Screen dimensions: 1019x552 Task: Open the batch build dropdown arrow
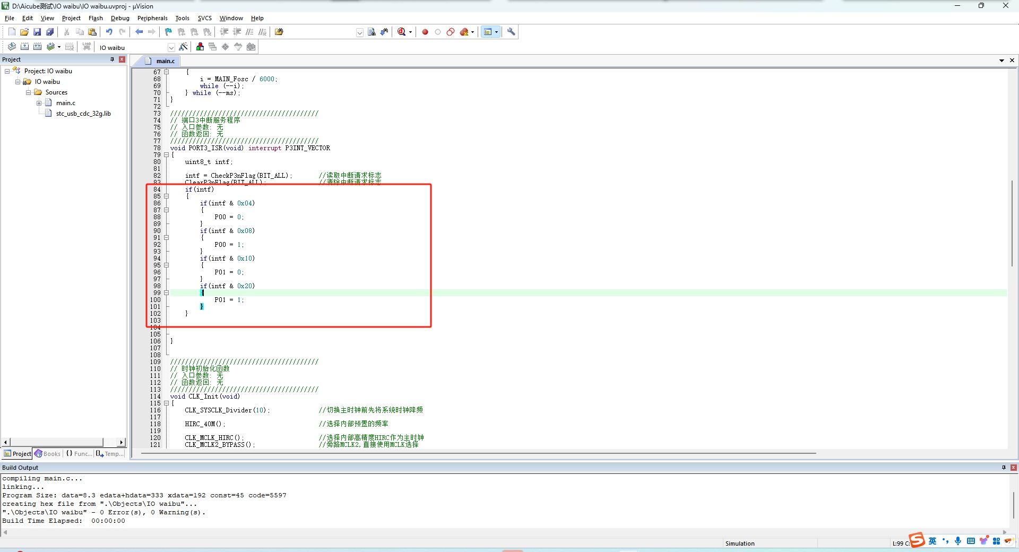point(59,47)
